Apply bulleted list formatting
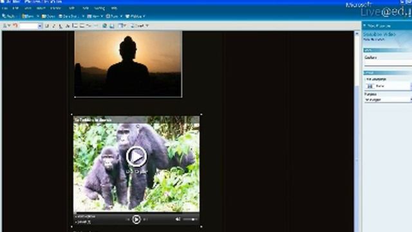 point(82,26)
